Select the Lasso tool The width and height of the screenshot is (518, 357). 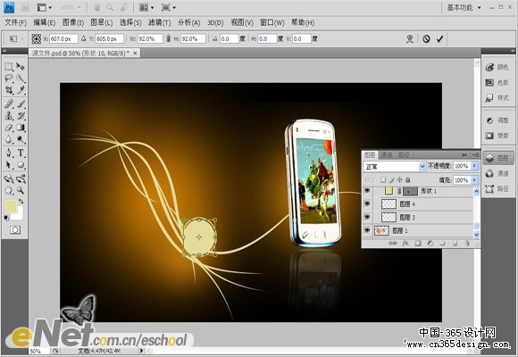pyautogui.click(x=9, y=79)
